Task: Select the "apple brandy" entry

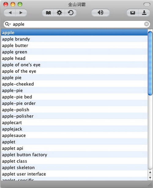Action: tap(74, 39)
